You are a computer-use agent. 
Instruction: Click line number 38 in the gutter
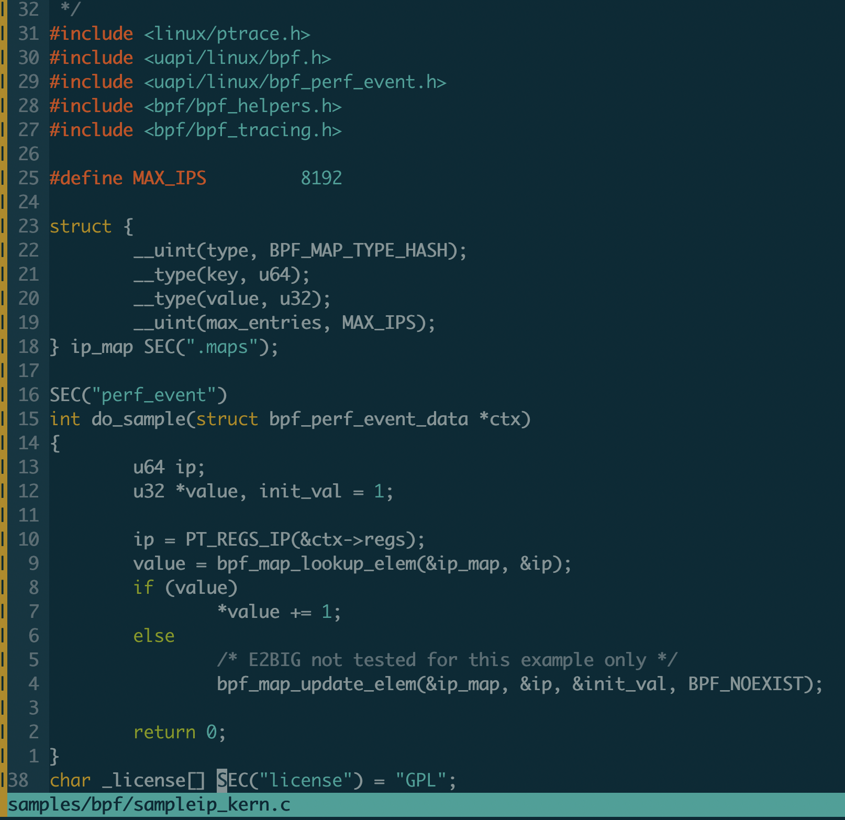tap(19, 780)
